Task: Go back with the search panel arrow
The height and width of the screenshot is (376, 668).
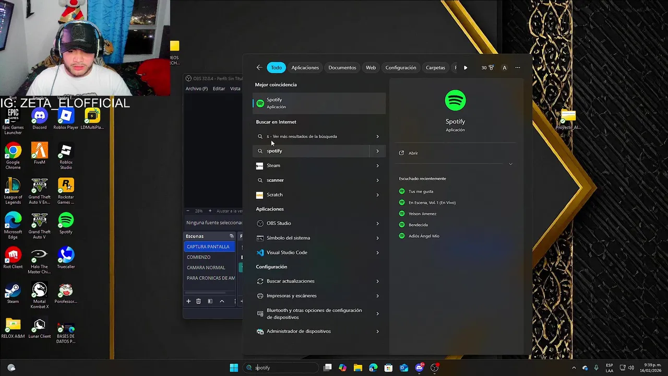Action: point(259,67)
